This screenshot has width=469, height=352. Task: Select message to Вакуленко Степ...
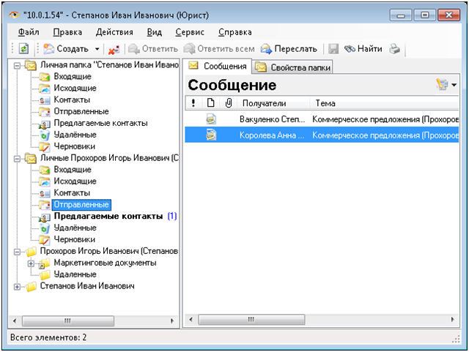click(x=322, y=119)
